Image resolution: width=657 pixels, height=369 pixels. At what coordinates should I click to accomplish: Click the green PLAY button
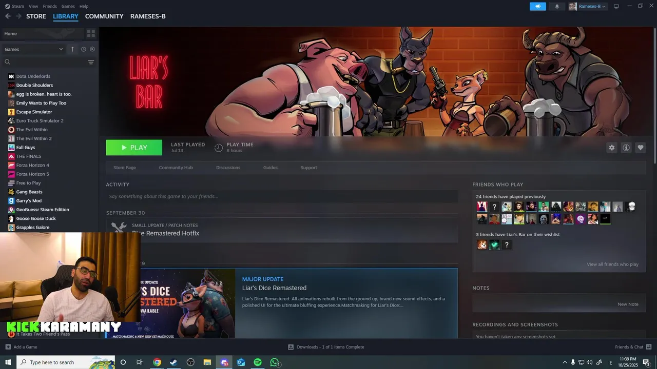tap(134, 148)
